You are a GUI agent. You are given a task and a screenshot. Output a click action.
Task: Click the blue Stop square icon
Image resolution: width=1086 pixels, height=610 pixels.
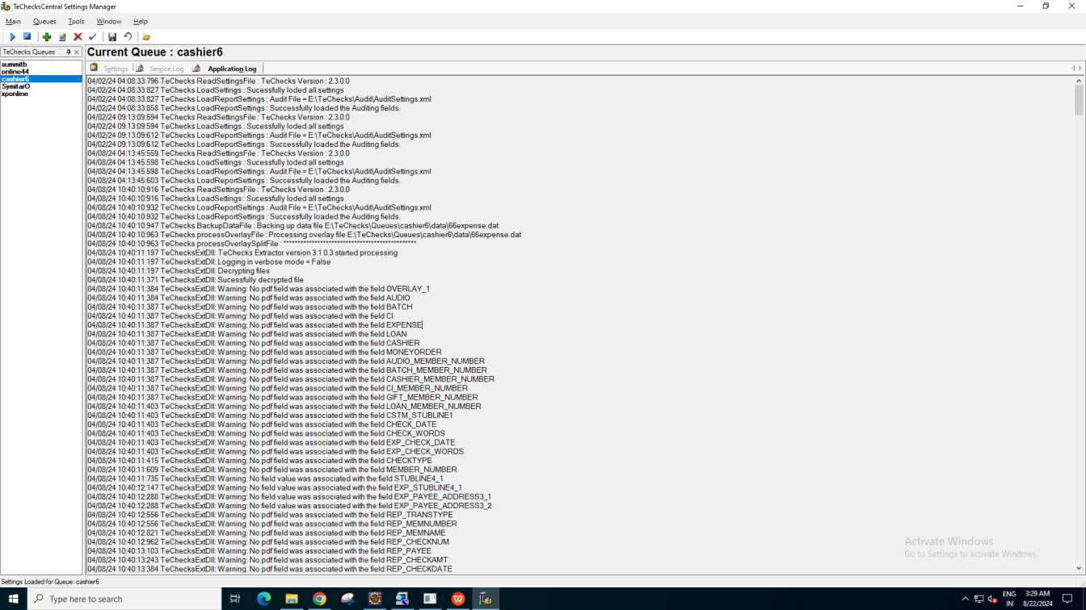27,37
